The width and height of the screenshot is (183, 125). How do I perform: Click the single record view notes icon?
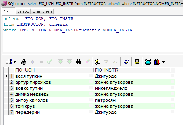pos(98,62)
